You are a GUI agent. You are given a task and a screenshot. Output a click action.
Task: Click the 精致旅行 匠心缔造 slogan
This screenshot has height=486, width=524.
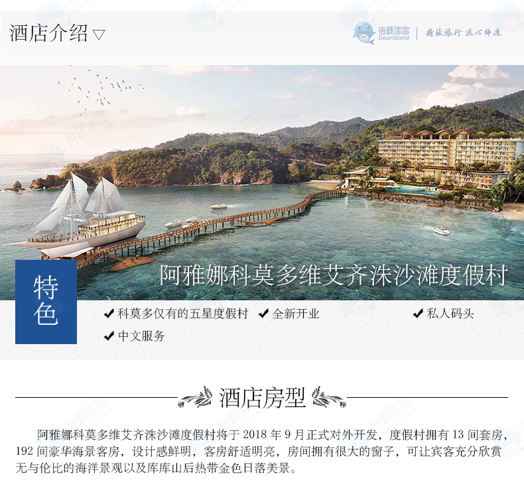click(x=464, y=32)
